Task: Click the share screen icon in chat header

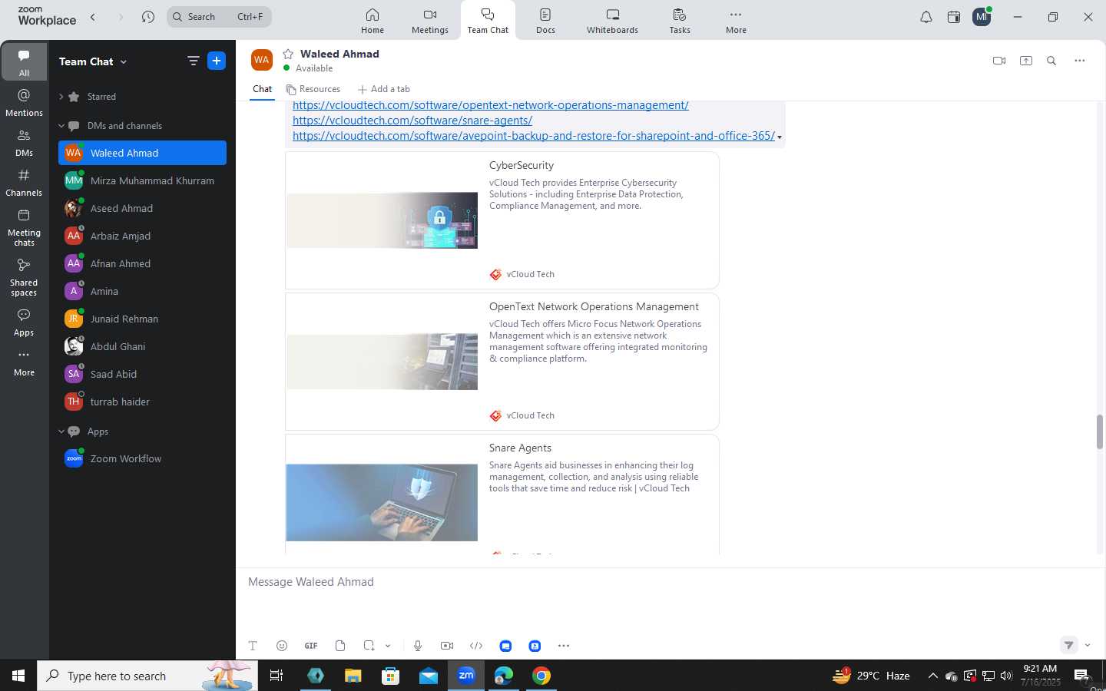Action: [x=1026, y=61]
